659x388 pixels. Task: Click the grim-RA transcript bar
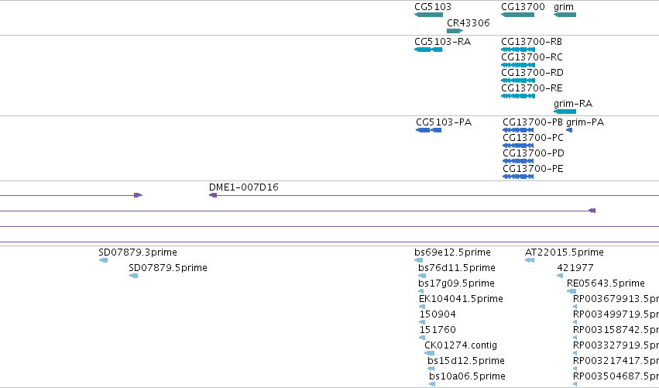pos(565,112)
